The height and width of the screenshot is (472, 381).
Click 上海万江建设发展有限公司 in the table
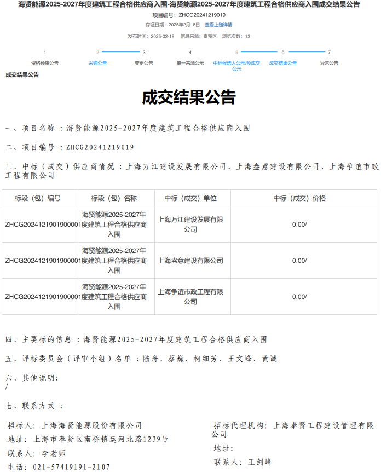coord(190,225)
